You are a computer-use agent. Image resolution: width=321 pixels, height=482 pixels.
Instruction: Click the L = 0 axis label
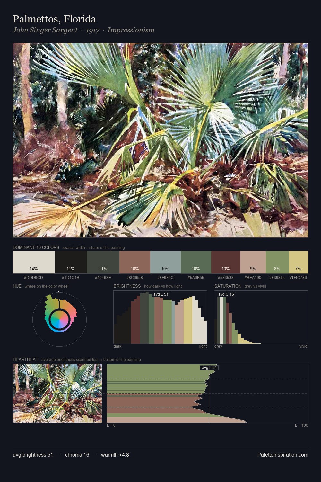(111, 425)
